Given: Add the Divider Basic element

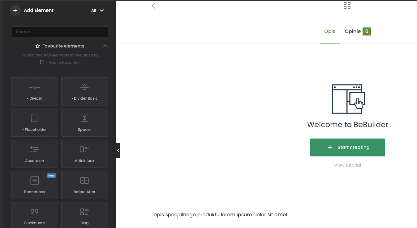Looking at the screenshot, I should point(84,92).
